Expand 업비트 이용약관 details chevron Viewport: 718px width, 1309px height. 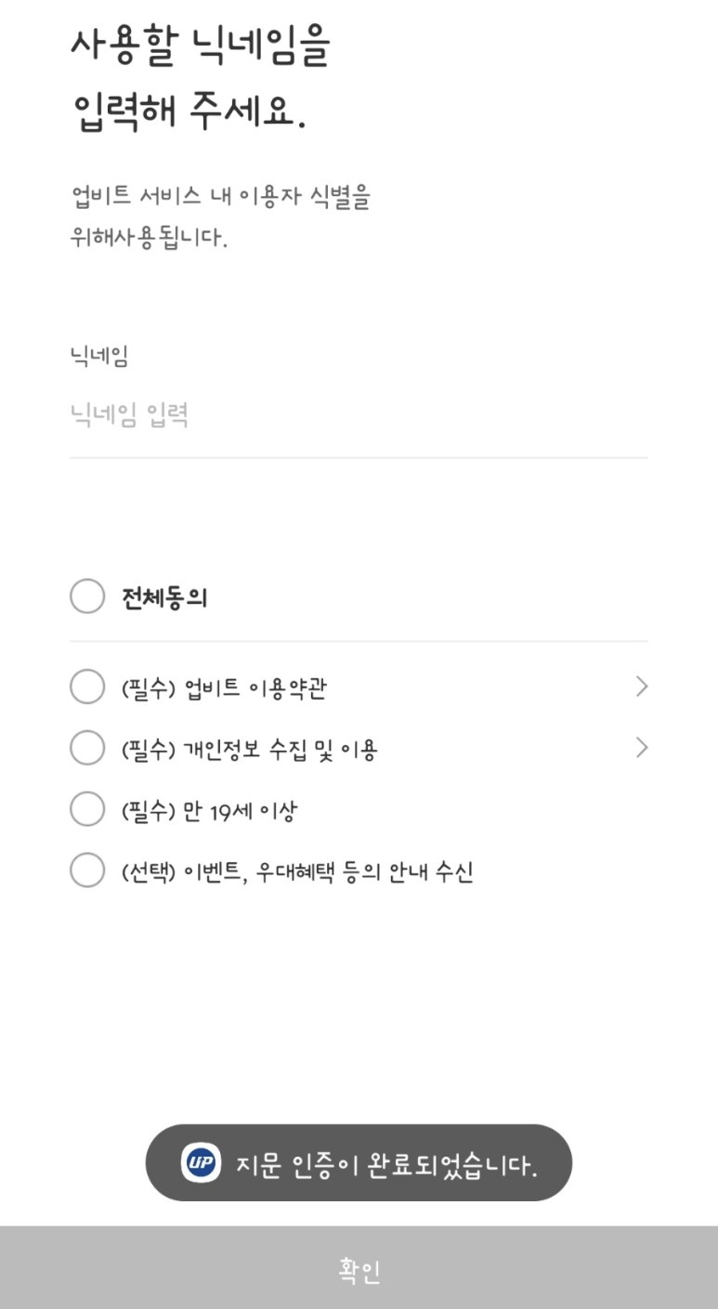(641, 687)
